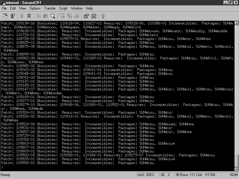
Task: Click the 38 Rows, 111 Cols status field
Action: coord(189,175)
